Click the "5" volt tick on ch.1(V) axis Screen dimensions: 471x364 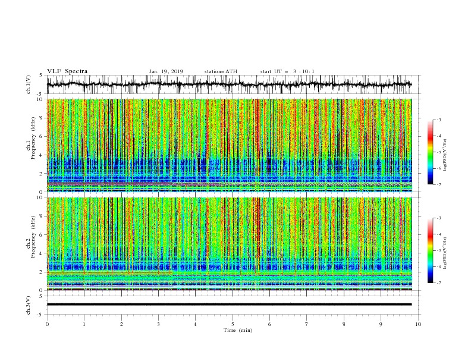[42, 76]
